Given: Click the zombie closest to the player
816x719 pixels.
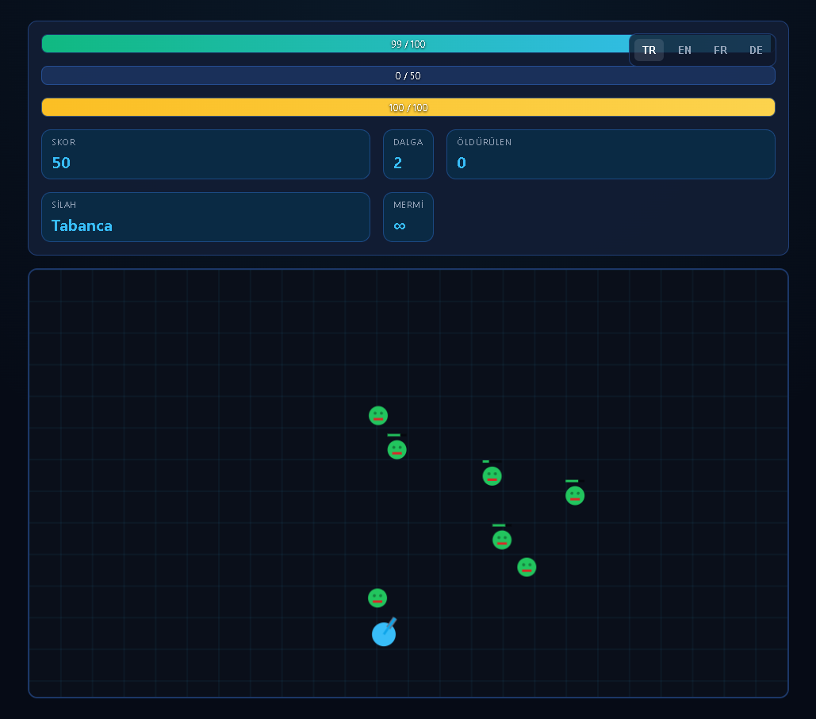Looking at the screenshot, I should [x=377, y=598].
